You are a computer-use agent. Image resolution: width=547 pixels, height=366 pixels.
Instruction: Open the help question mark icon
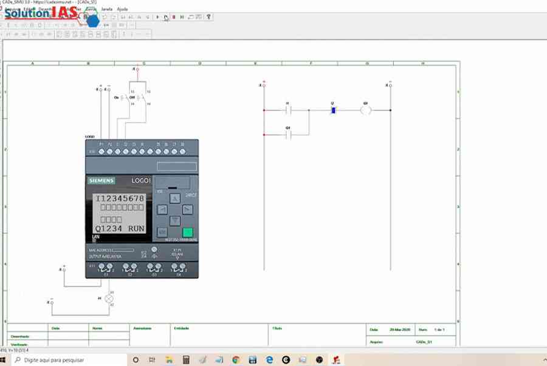point(208,17)
